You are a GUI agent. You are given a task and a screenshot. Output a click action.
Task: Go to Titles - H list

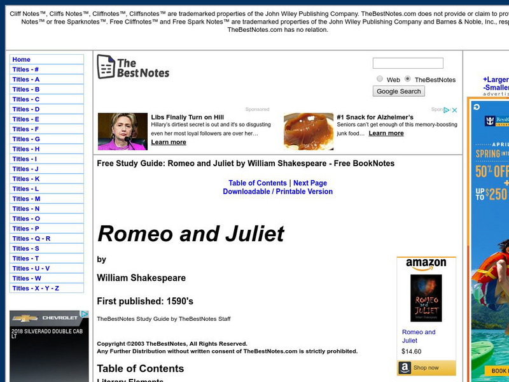coord(46,149)
